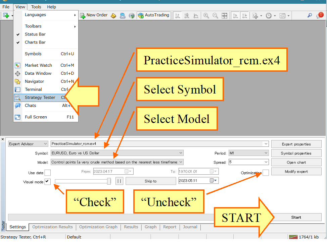Toggle the Use date checkbox

[x=48, y=173]
